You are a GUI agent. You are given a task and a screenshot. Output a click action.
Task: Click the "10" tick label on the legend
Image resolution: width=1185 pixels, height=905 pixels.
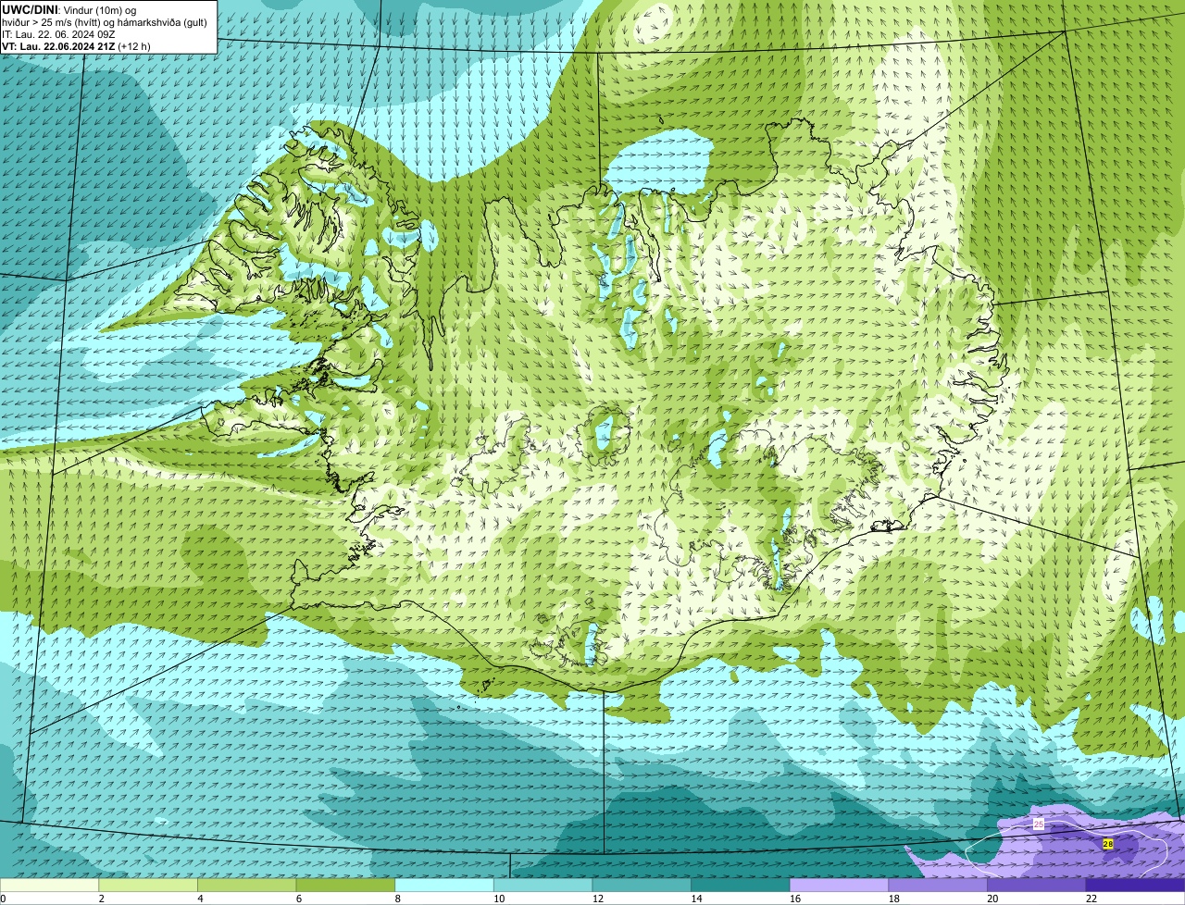point(499,899)
